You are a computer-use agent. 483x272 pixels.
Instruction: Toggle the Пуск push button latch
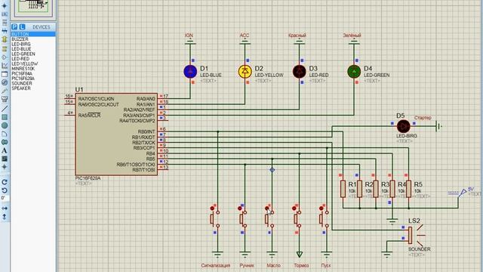(321, 209)
